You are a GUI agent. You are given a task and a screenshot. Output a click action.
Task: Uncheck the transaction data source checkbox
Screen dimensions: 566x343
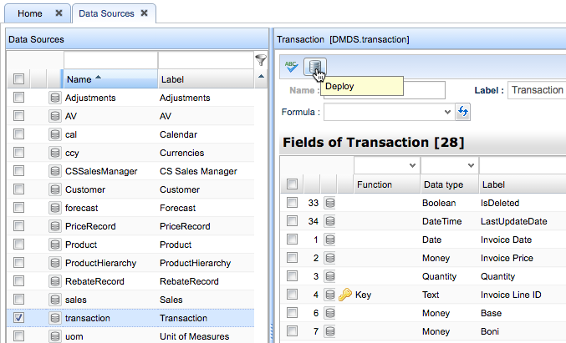[x=19, y=318]
